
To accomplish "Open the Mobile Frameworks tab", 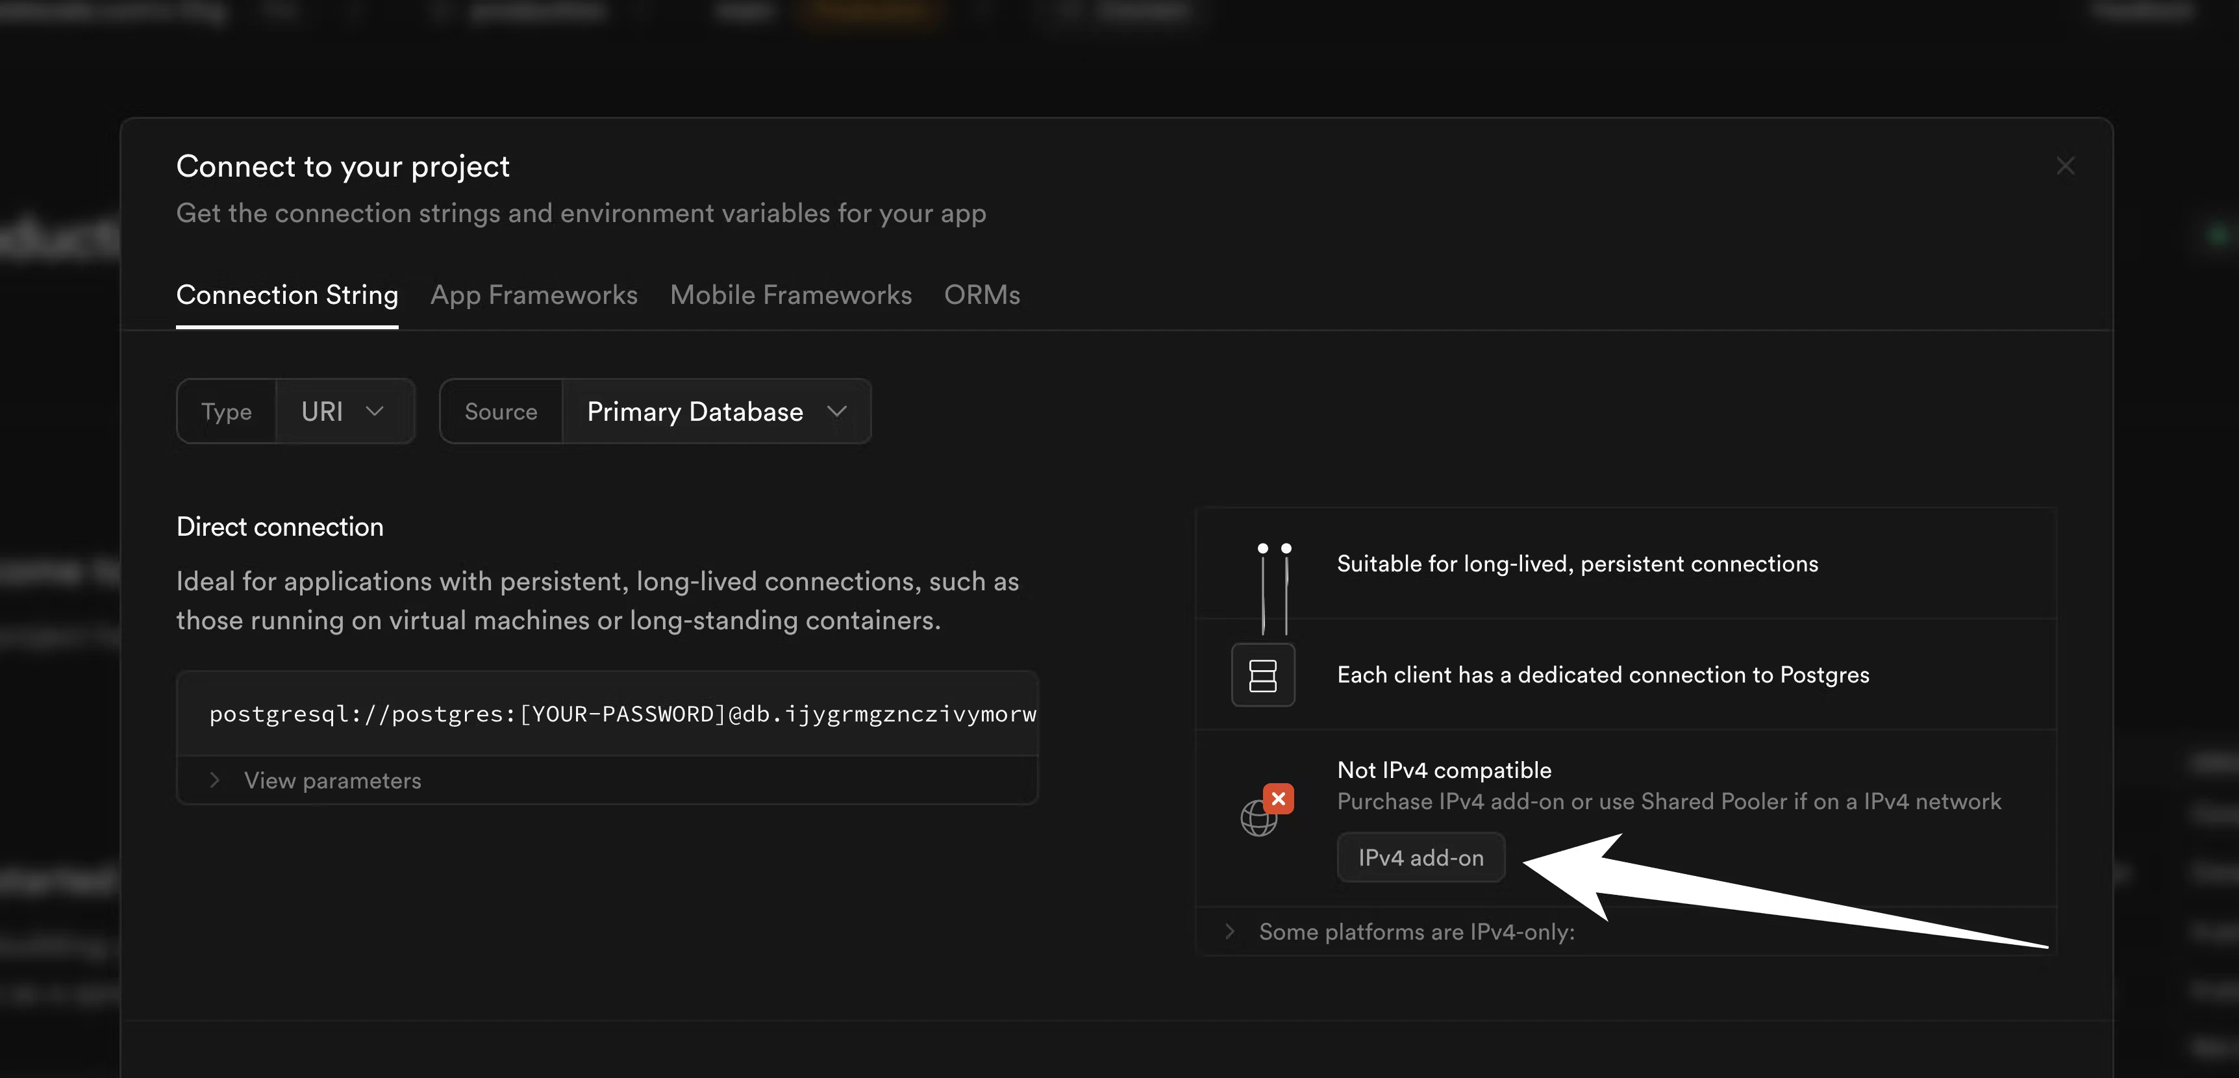I will pos(790,295).
